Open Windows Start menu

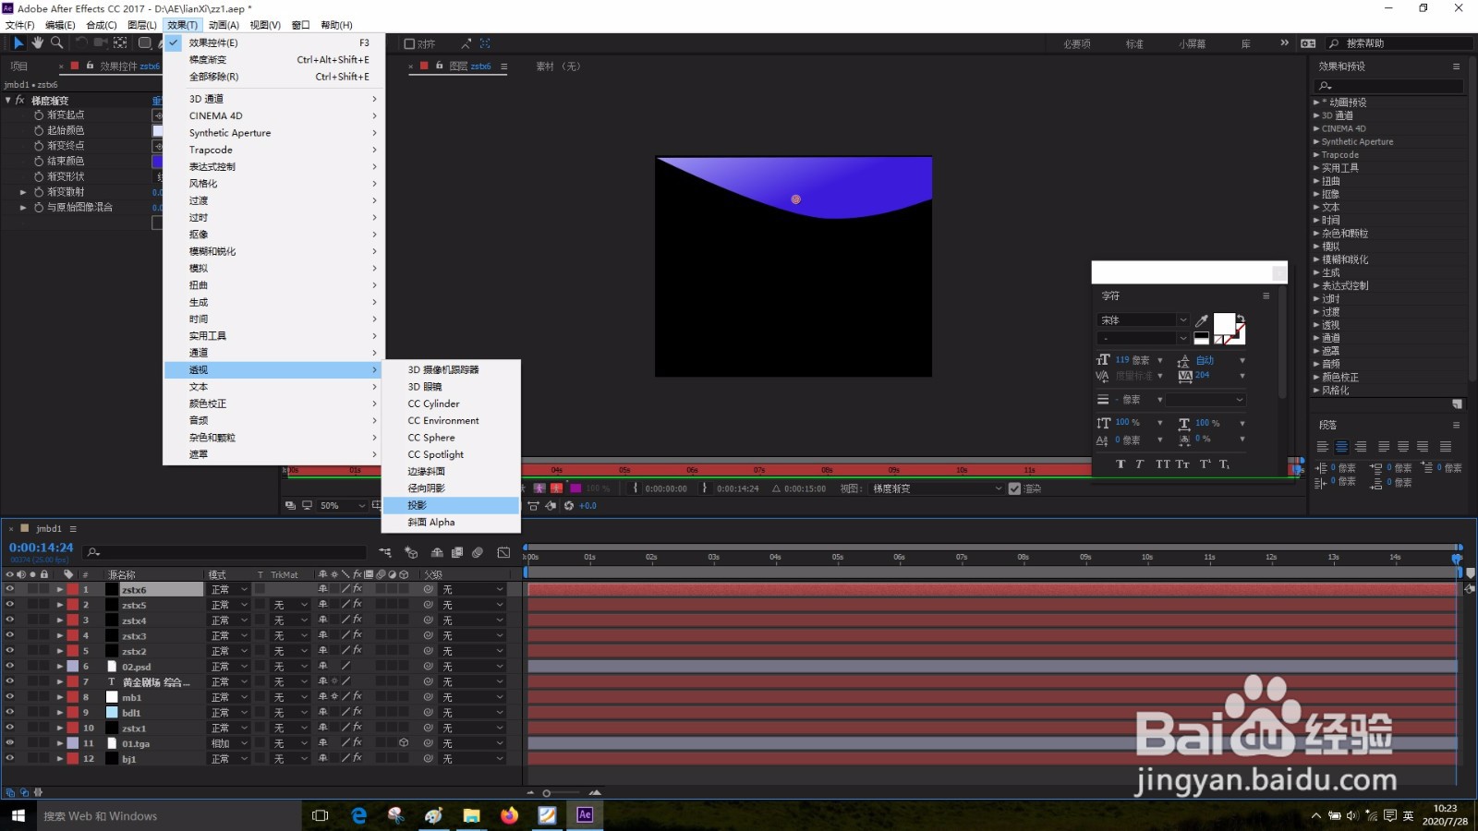point(18,815)
